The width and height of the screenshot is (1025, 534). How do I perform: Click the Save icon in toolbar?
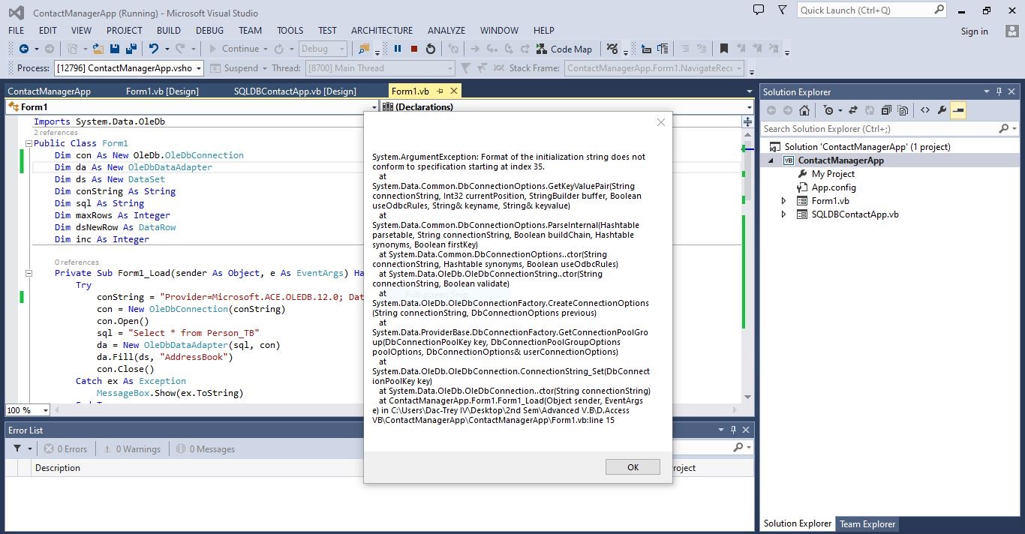pyautogui.click(x=115, y=49)
